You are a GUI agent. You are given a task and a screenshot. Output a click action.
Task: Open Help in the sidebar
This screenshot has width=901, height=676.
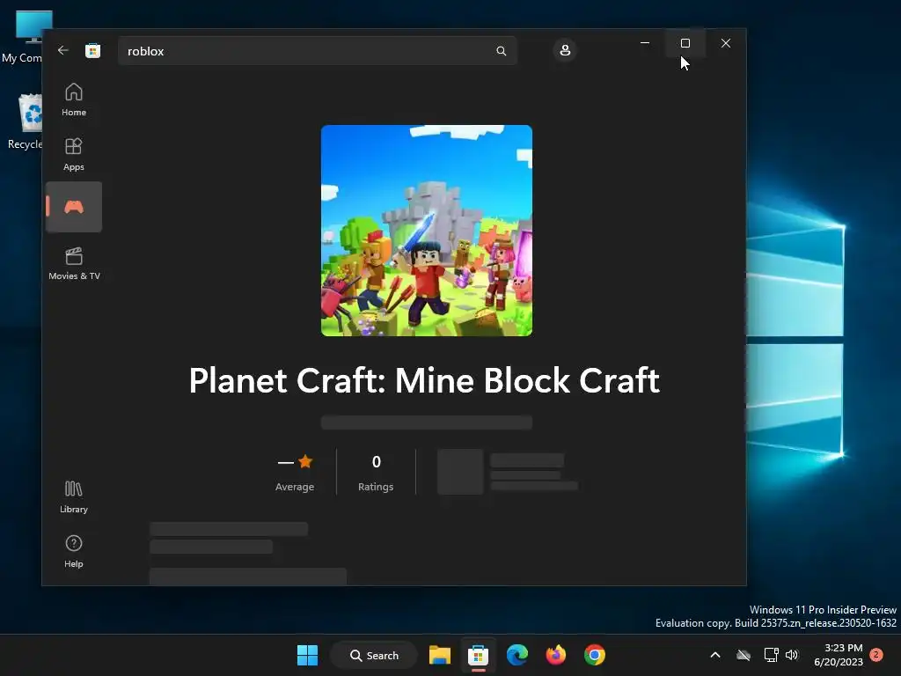coord(74,551)
